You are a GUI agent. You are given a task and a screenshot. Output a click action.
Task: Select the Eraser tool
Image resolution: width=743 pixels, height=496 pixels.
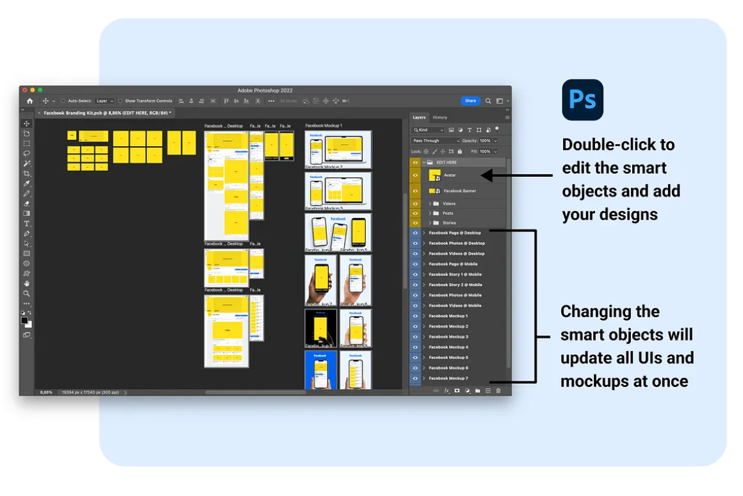coord(26,203)
